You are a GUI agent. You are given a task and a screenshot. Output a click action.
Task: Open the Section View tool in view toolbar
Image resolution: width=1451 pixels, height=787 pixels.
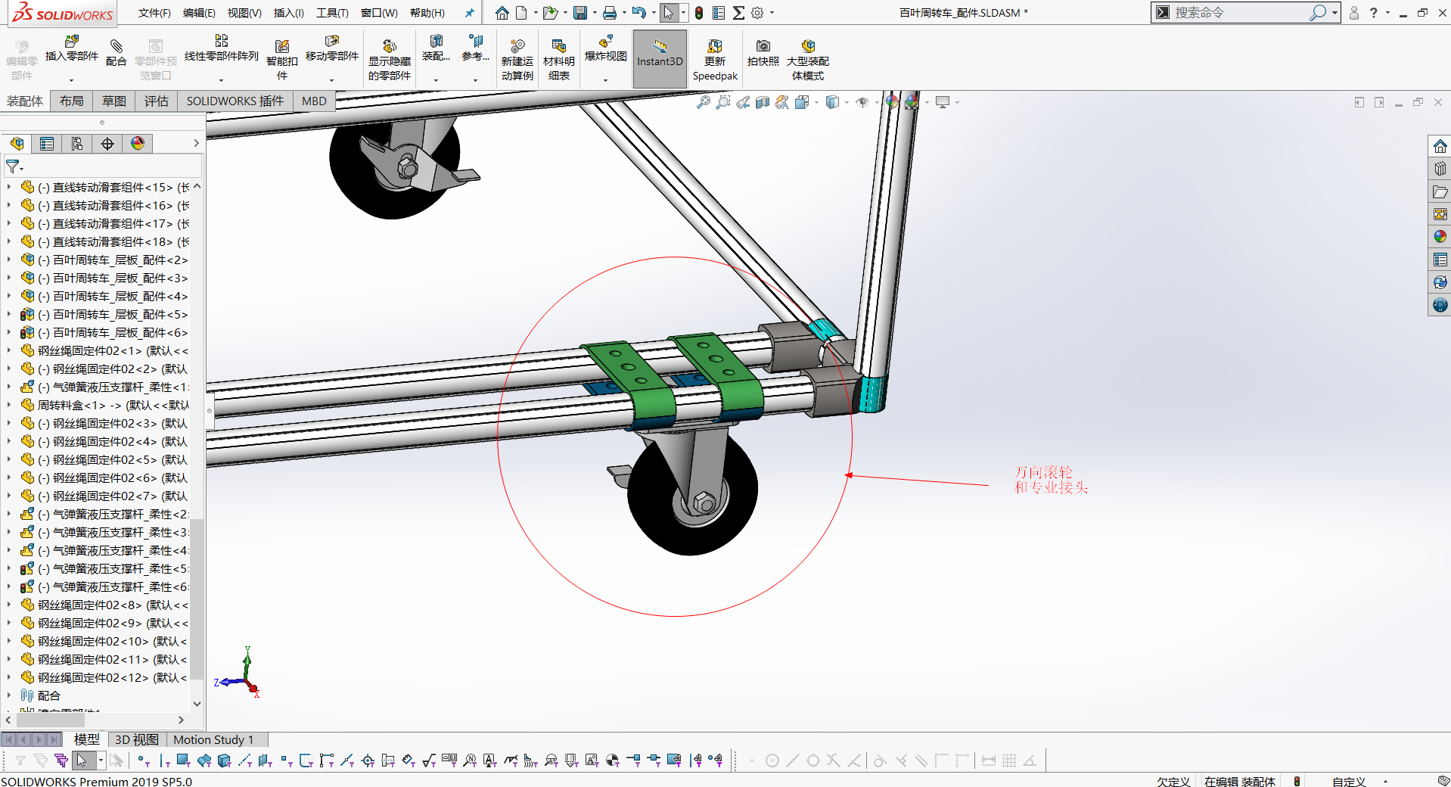pos(763,102)
